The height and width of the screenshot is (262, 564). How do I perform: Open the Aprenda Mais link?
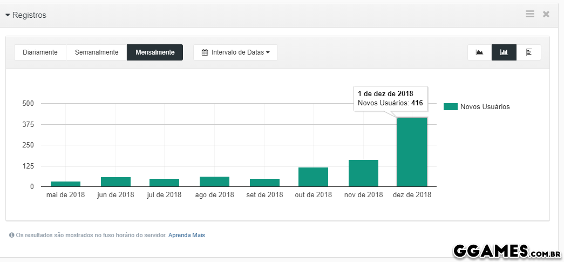187,236
